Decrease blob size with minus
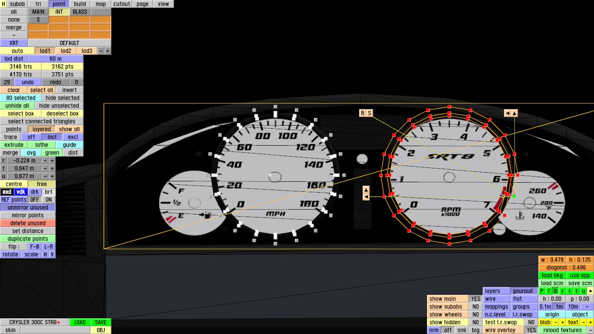 [556, 322]
